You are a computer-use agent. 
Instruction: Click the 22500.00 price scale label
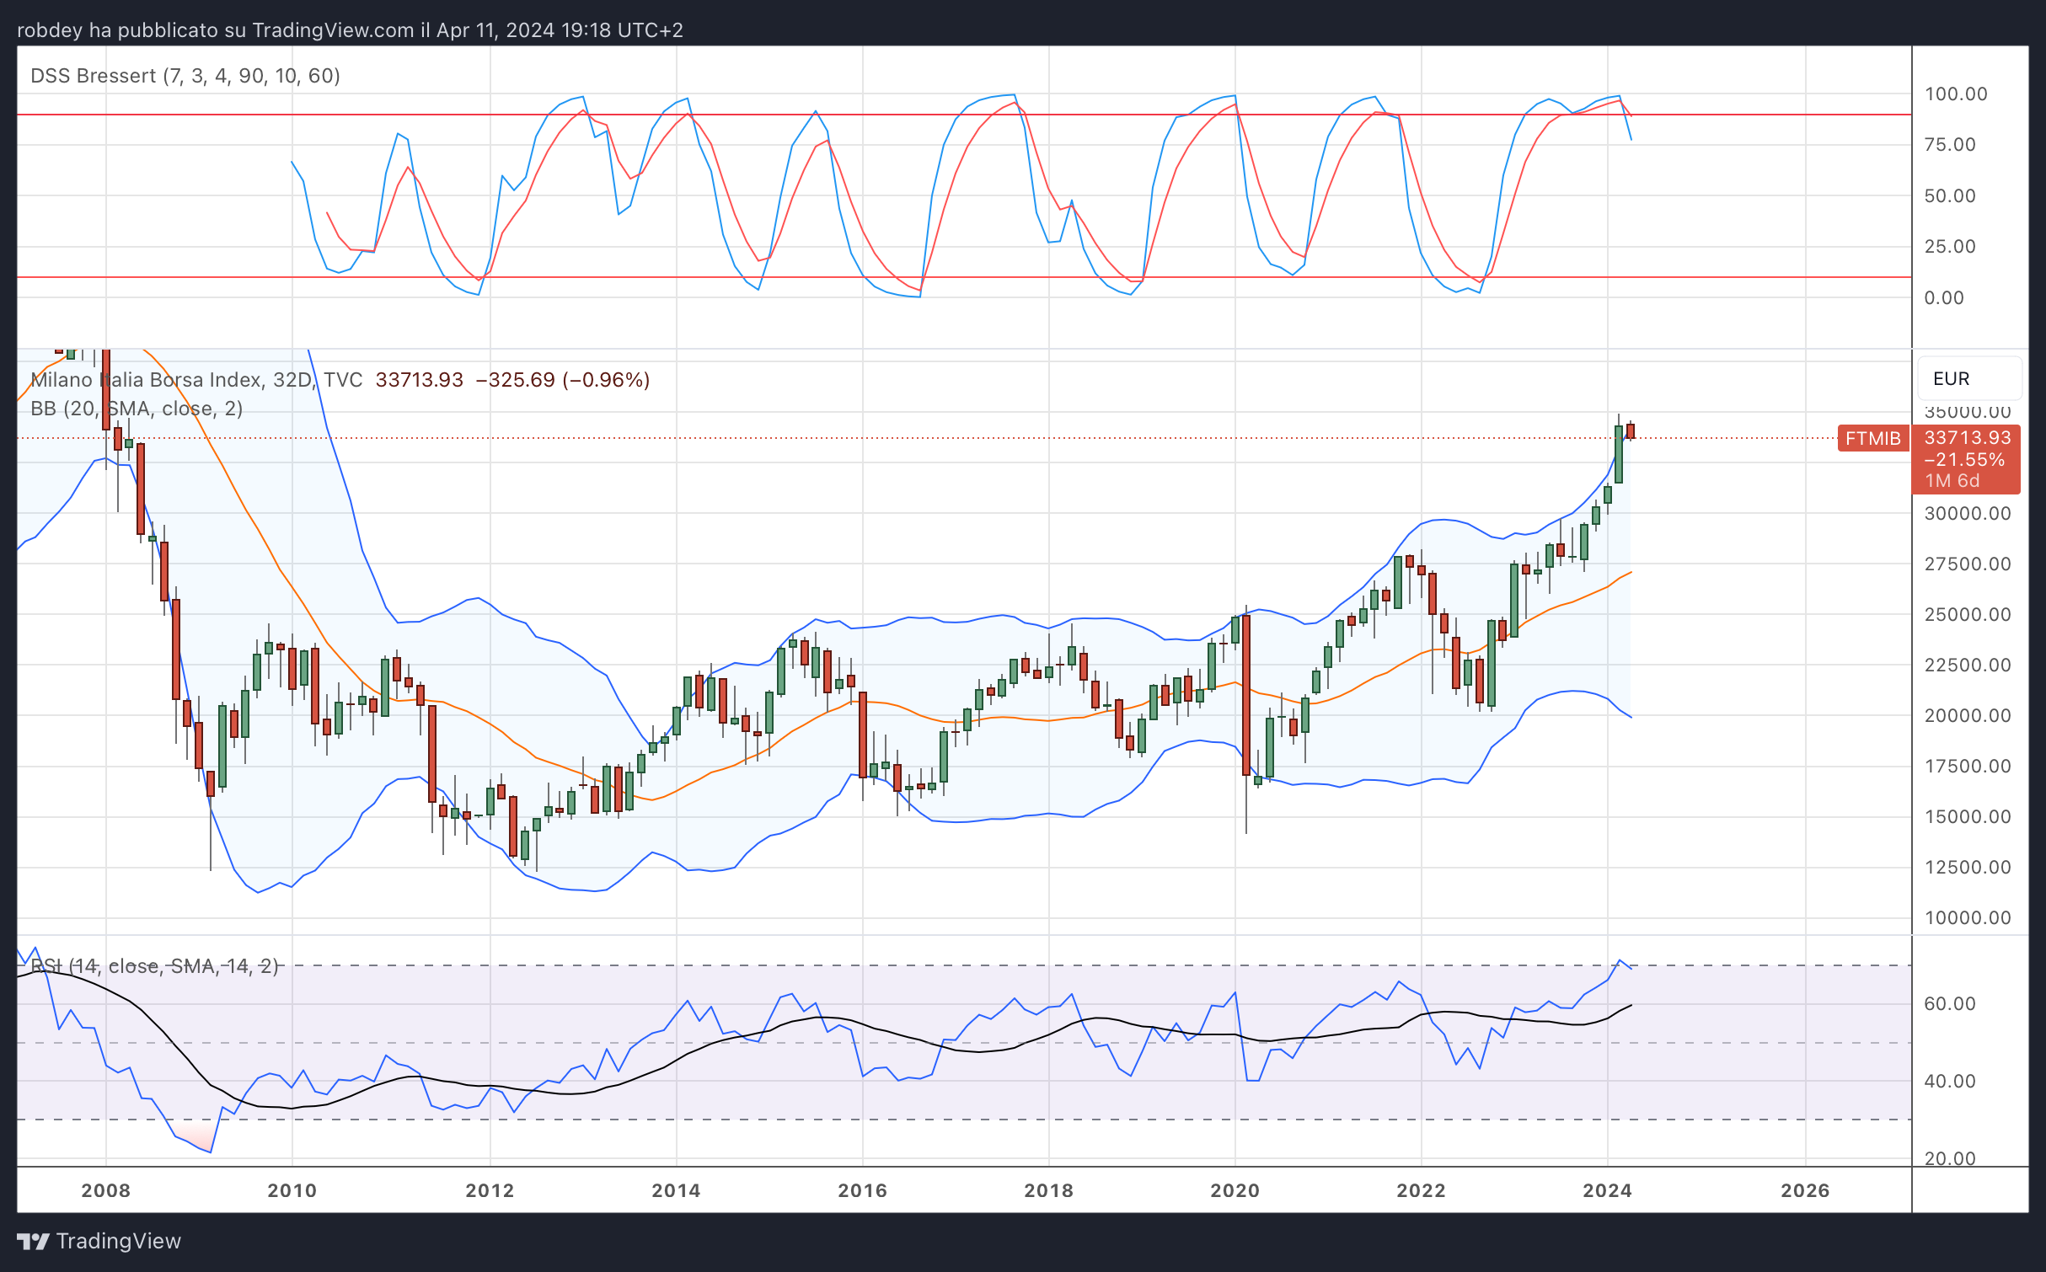[x=1968, y=665]
